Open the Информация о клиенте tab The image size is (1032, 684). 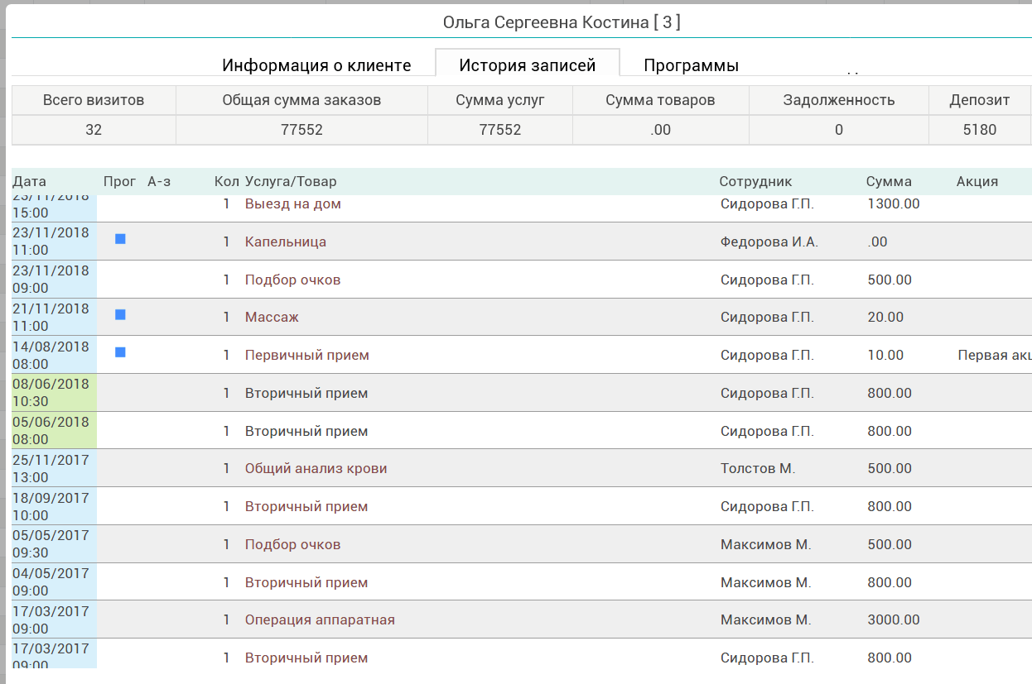316,65
